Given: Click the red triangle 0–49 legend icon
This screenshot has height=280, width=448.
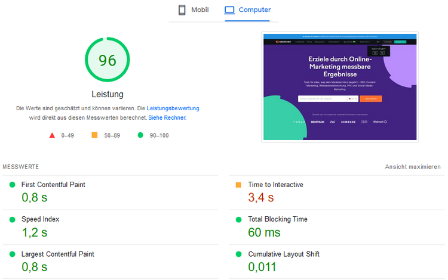Looking at the screenshot, I should 52,135.
